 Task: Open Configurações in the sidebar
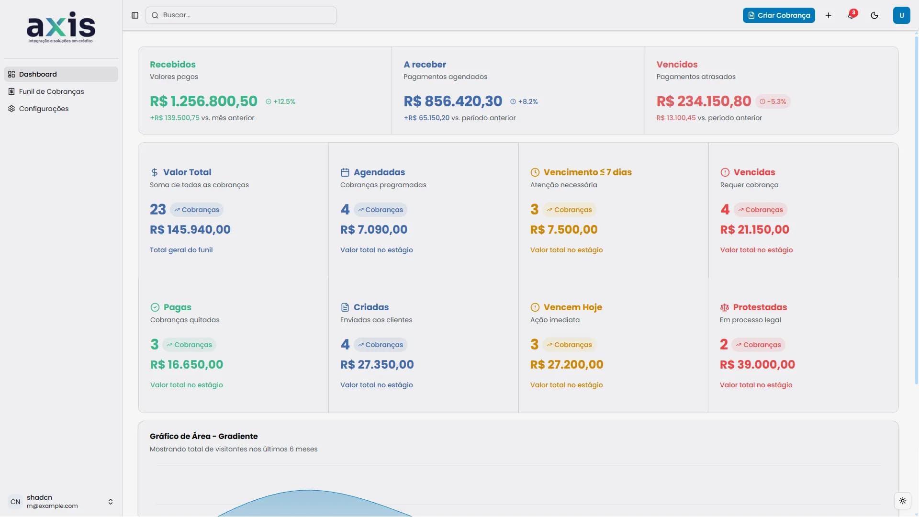(44, 109)
